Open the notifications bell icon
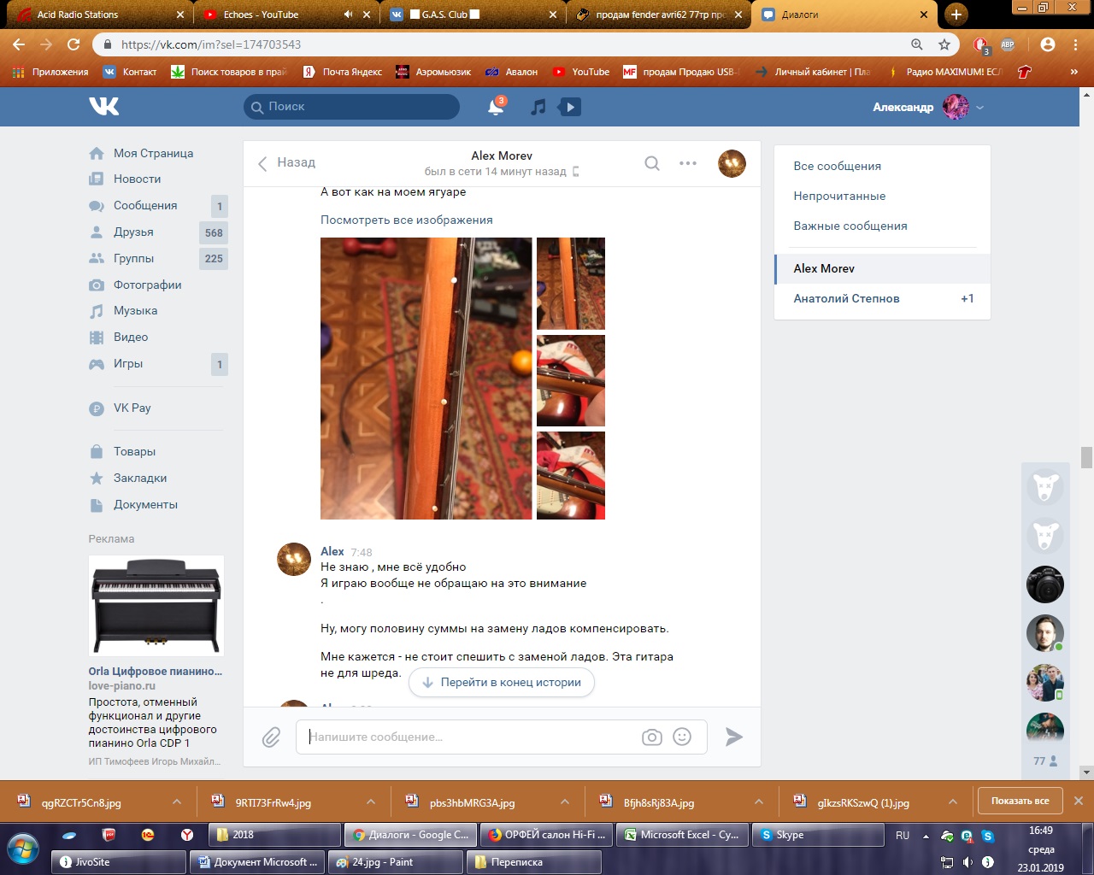Image resolution: width=1094 pixels, height=875 pixels. 496,107
